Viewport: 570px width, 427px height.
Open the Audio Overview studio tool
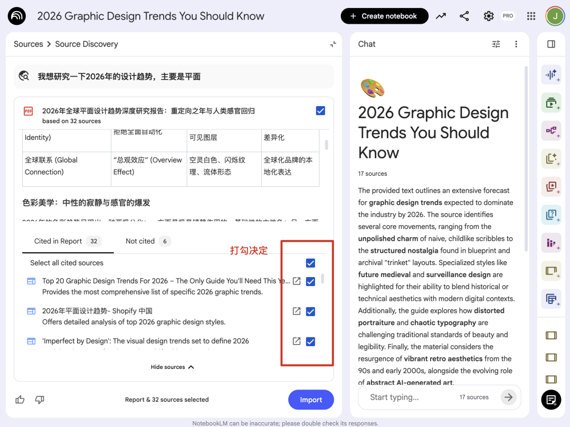tap(551, 74)
